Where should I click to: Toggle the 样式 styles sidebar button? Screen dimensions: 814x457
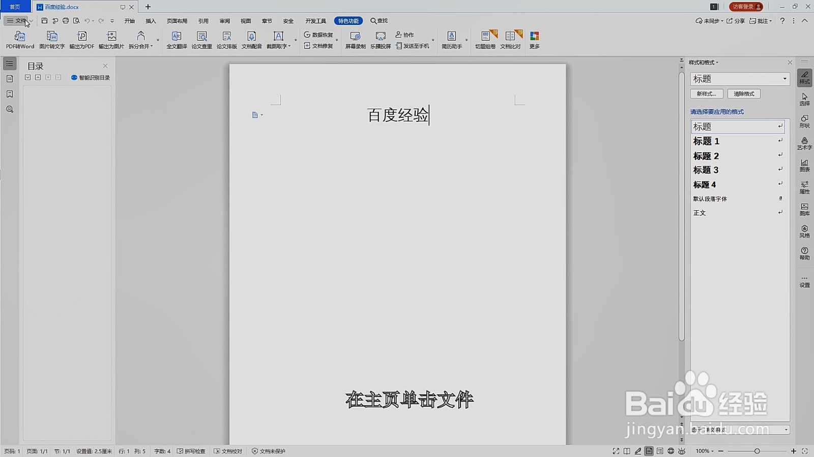pos(804,78)
